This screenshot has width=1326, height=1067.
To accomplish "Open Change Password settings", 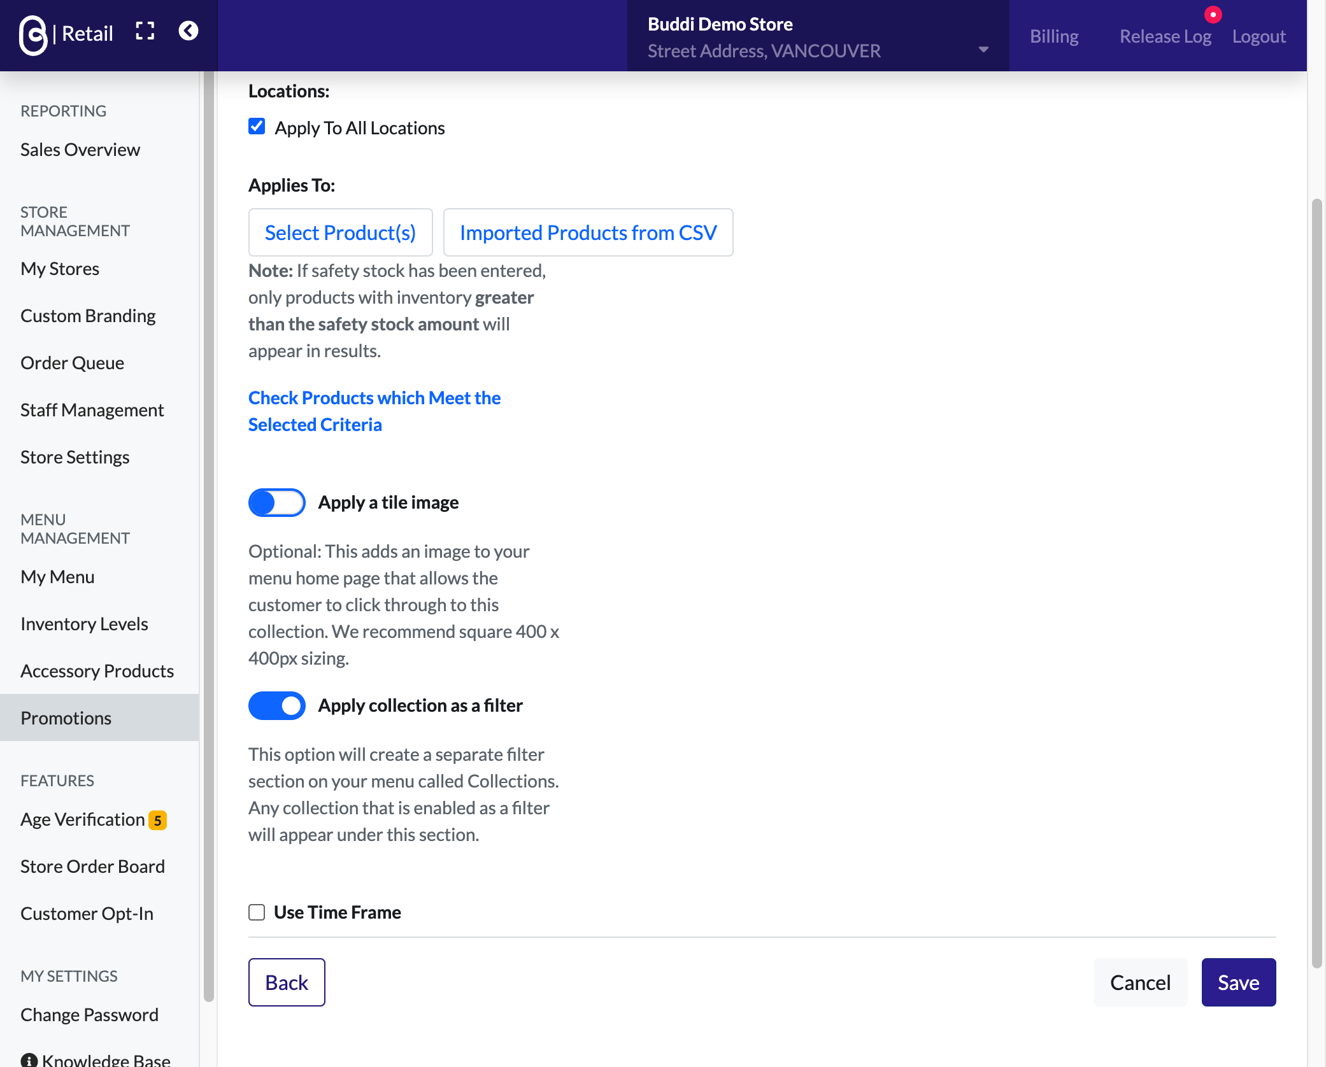I will point(89,1015).
